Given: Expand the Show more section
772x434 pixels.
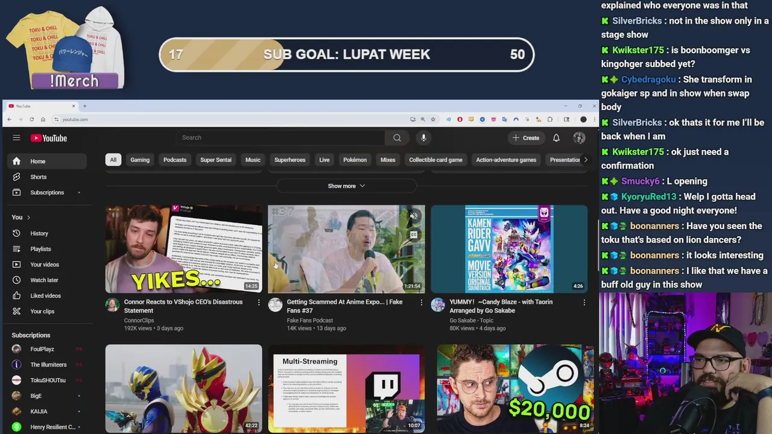Looking at the screenshot, I should pos(346,186).
